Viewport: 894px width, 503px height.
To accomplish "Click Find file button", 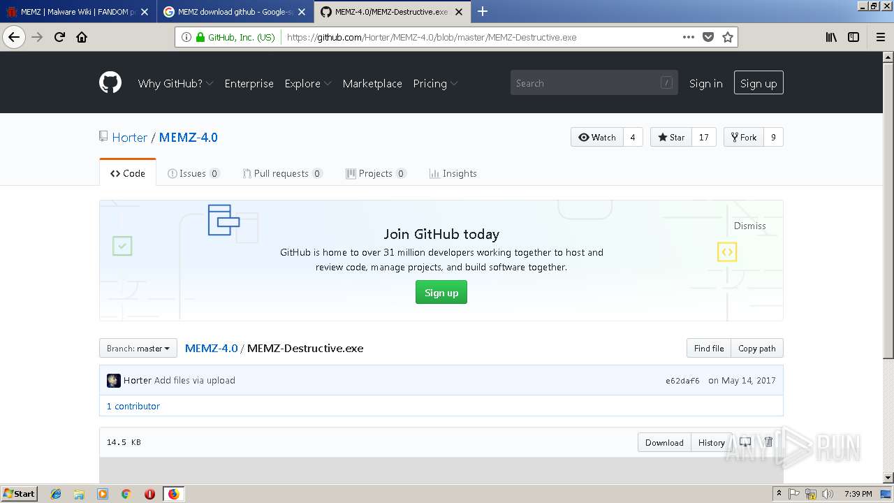I will [709, 348].
